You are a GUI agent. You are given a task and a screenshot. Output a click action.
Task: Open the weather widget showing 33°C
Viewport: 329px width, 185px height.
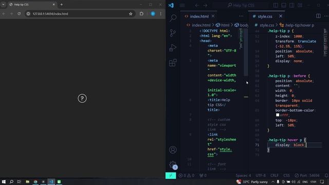pyautogui.click(x=252, y=182)
